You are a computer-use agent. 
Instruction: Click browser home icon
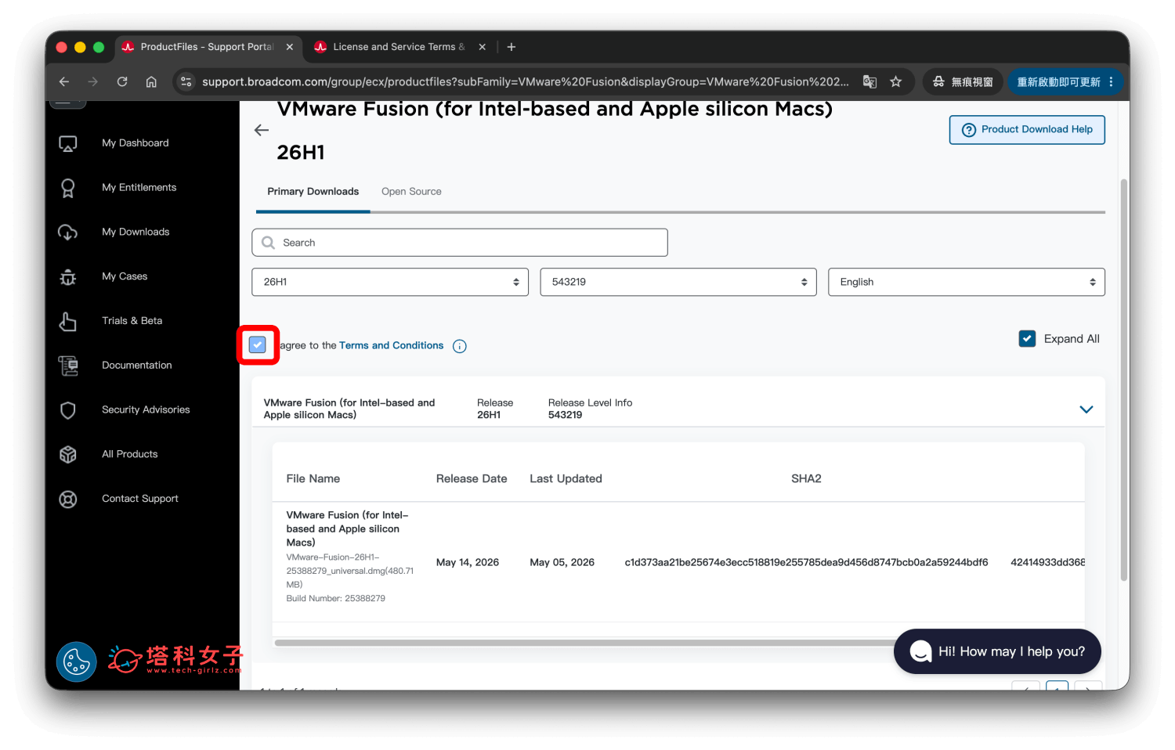[x=151, y=81]
